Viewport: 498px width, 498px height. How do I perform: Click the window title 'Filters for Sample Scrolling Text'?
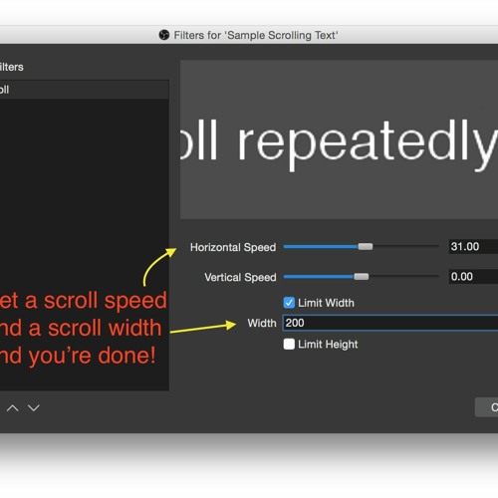[x=256, y=35]
